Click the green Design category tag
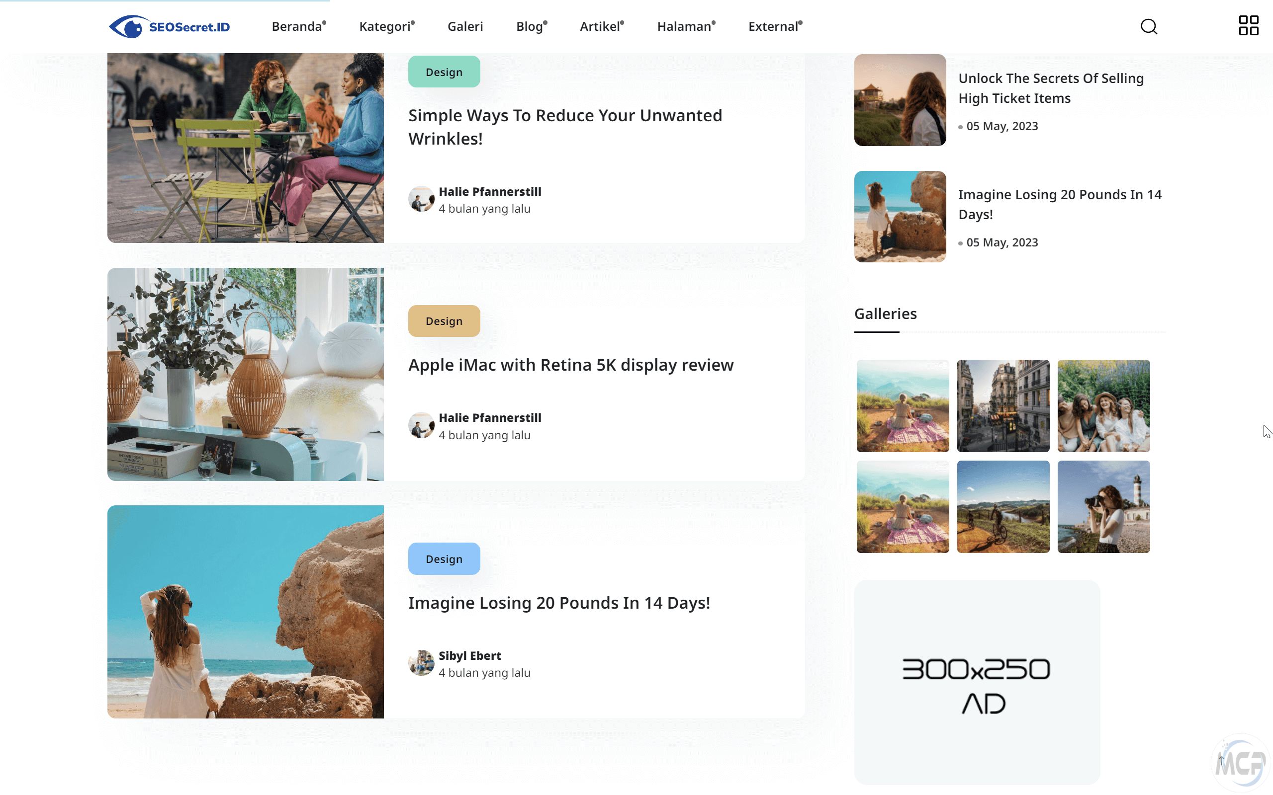 click(444, 72)
